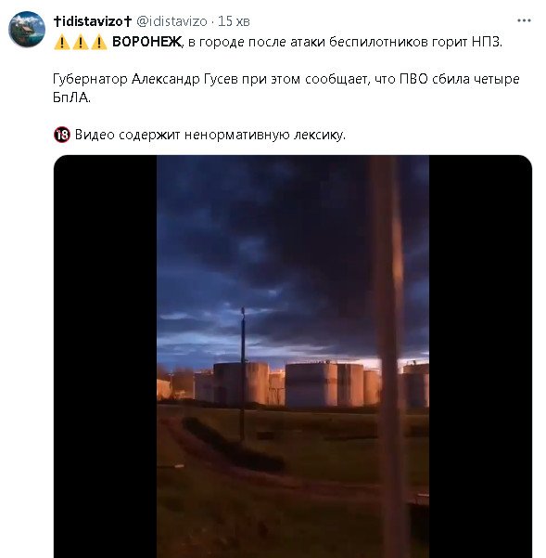Click the bold word ВОРОНЕЖ
Viewport: 546px width, 558px height.
click(x=146, y=42)
